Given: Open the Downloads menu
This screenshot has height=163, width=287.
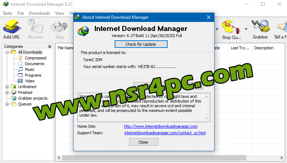Looking at the screenshot, I should (x=40, y=13).
